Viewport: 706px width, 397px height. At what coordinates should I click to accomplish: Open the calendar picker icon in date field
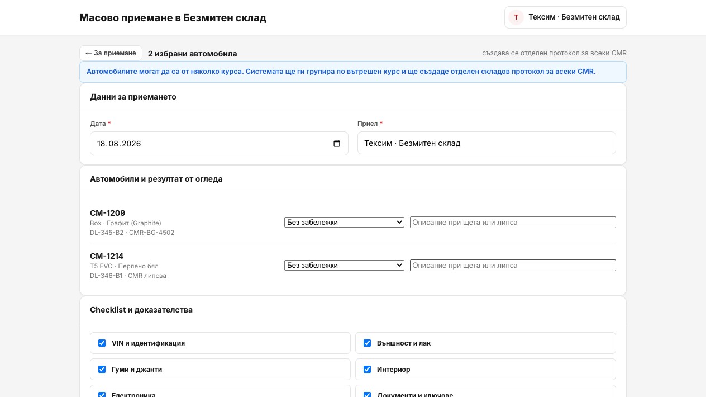336,144
